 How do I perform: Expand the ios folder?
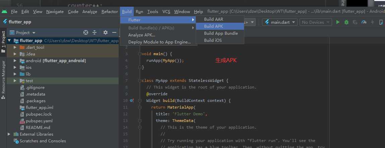pyautogui.click(x=15, y=67)
